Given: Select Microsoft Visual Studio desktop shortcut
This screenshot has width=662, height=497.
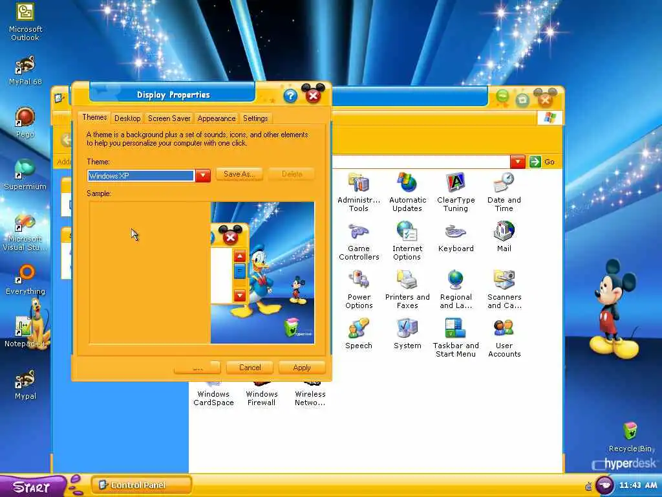Looking at the screenshot, I should tap(25, 232).
